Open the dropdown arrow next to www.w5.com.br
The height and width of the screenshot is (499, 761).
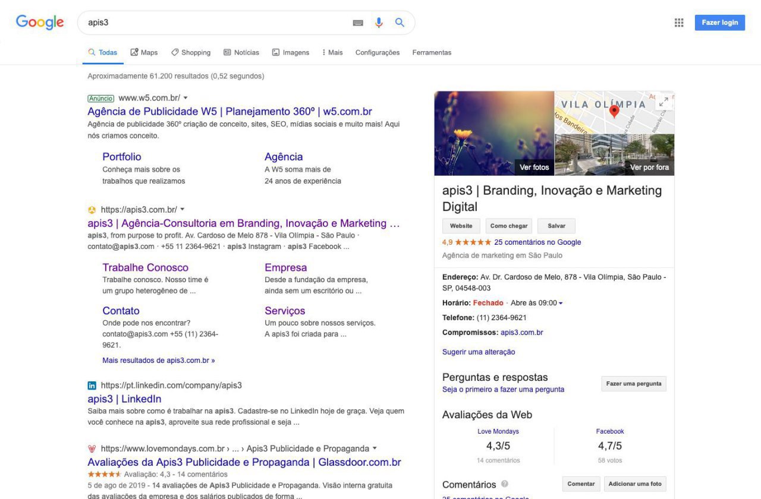point(185,97)
